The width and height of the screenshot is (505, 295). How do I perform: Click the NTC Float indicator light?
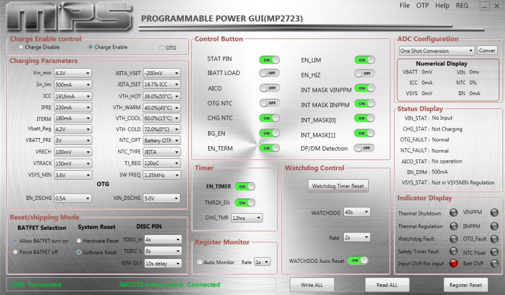coord(494,252)
